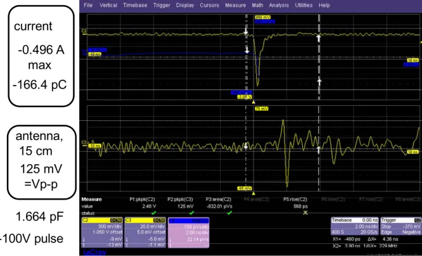Click the trigger time triangle below the upper grid
Image resolution: width=422 pixels, height=256 pixels.
(x=253, y=102)
